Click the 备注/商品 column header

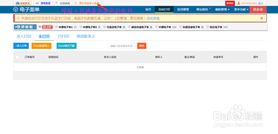(x=190, y=57)
